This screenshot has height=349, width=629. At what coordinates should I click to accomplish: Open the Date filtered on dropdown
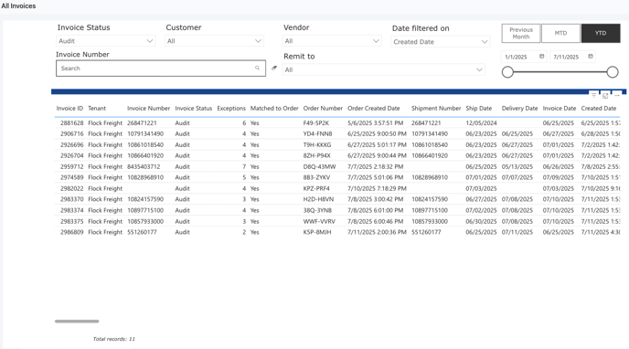coord(441,42)
